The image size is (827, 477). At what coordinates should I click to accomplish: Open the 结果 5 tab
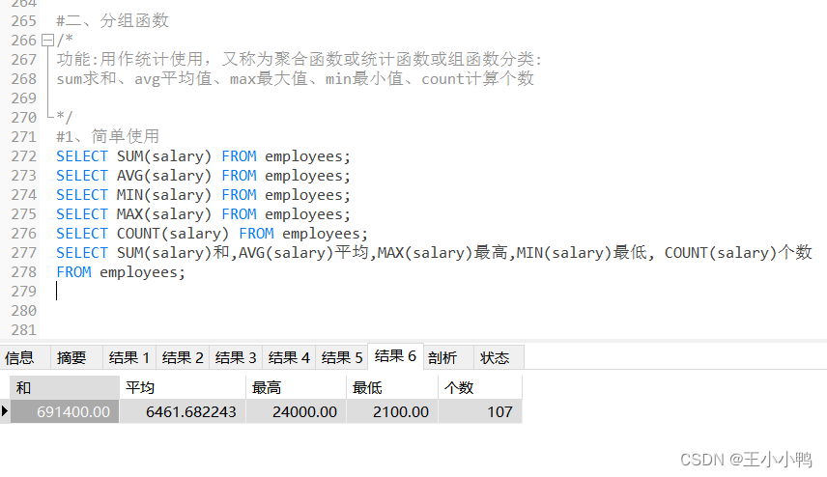(x=342, y=358)
